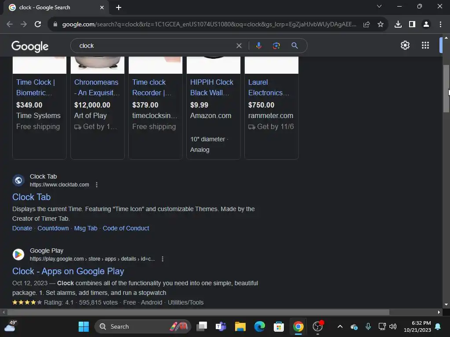Click the Chronomeans product image

click(x=98, y=65)
